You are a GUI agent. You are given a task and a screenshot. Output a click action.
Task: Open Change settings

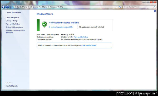[12, 21]
